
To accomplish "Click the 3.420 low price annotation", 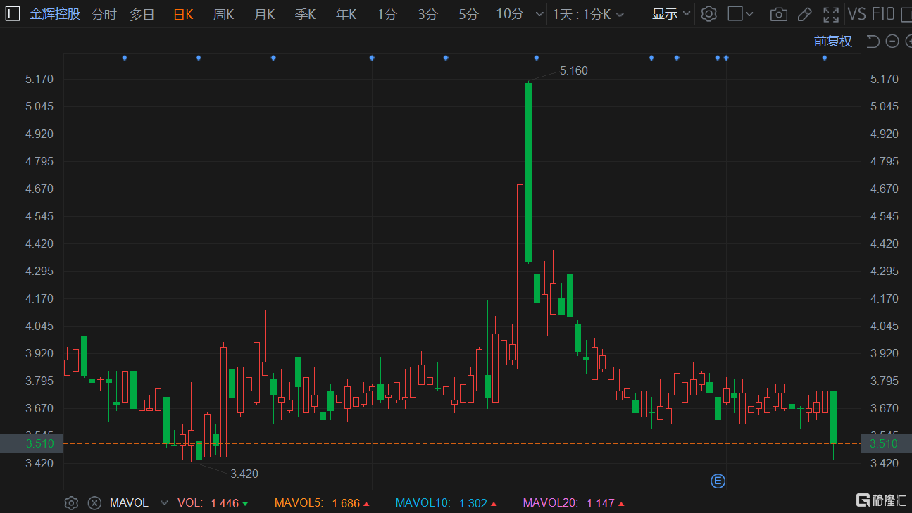I will tap(244, 474).
